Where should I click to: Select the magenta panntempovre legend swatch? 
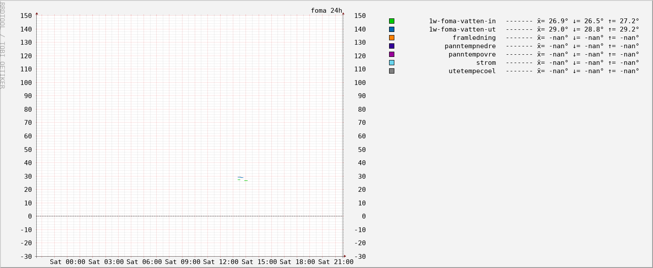pyautogui.click(x=392, y=54)
